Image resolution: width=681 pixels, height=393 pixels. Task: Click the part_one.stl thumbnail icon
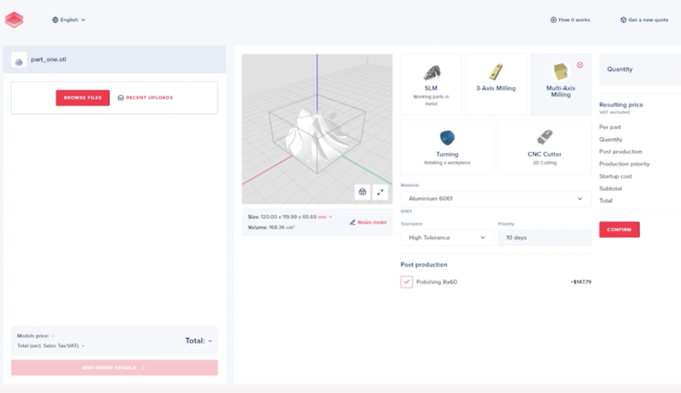(x=19, y=60)
